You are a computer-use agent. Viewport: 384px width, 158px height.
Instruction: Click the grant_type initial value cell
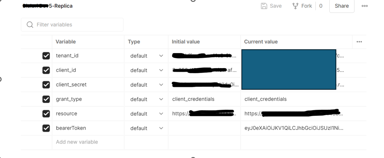204,99
